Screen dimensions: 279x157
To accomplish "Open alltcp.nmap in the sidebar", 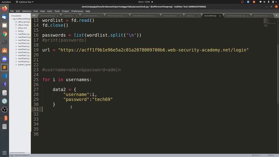I will tap(23, 25).
